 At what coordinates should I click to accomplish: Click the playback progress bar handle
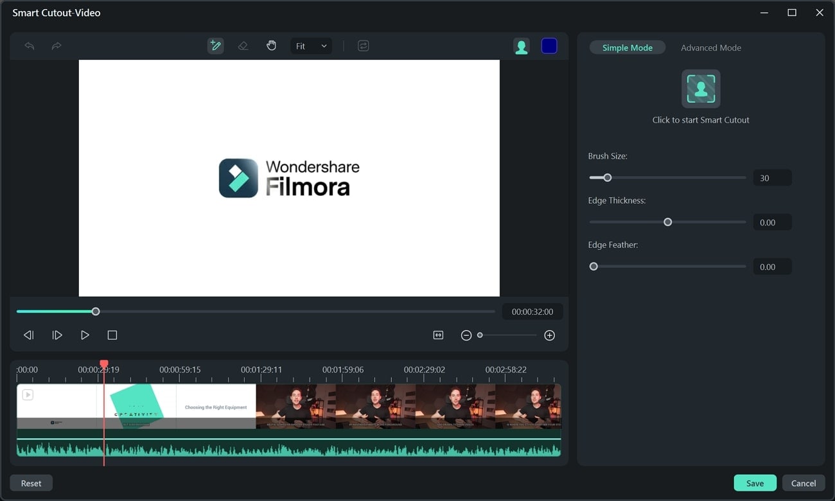tap(96, 312)
